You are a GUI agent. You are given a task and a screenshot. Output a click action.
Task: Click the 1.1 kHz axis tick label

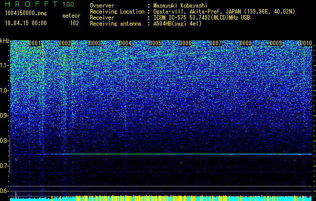tap(4, 65)
